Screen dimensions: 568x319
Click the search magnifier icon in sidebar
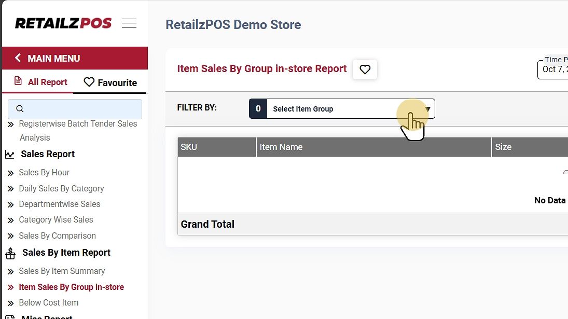click(x=20, y=109)
